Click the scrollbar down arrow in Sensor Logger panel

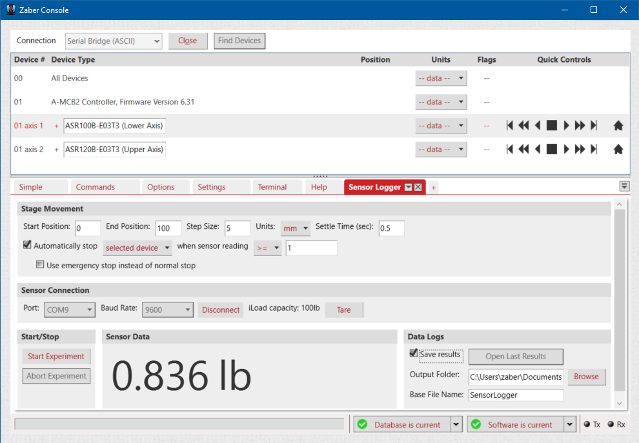click(620, 403)
